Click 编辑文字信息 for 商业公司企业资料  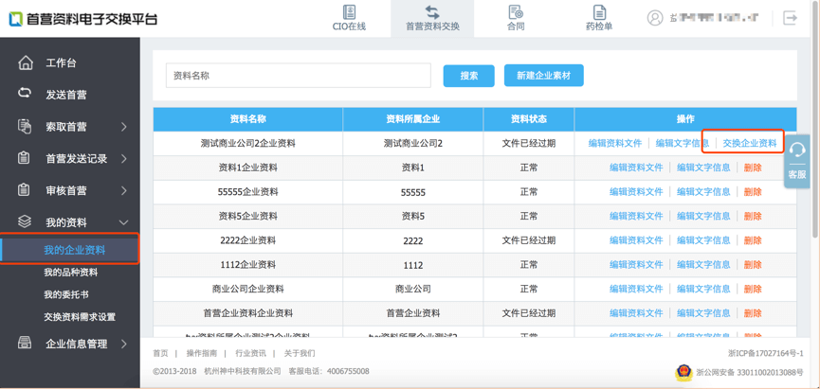(703, 289)
